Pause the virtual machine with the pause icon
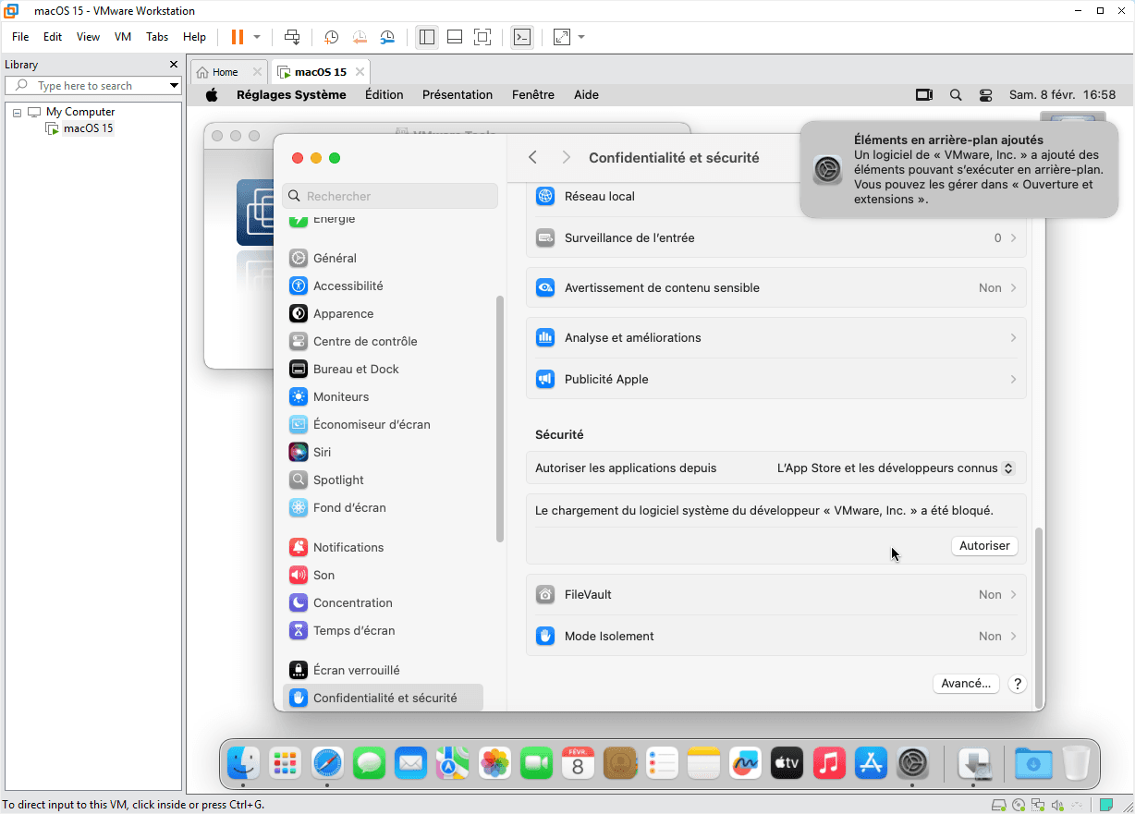The image size is (1135, 814). click(x=238, y=37)
